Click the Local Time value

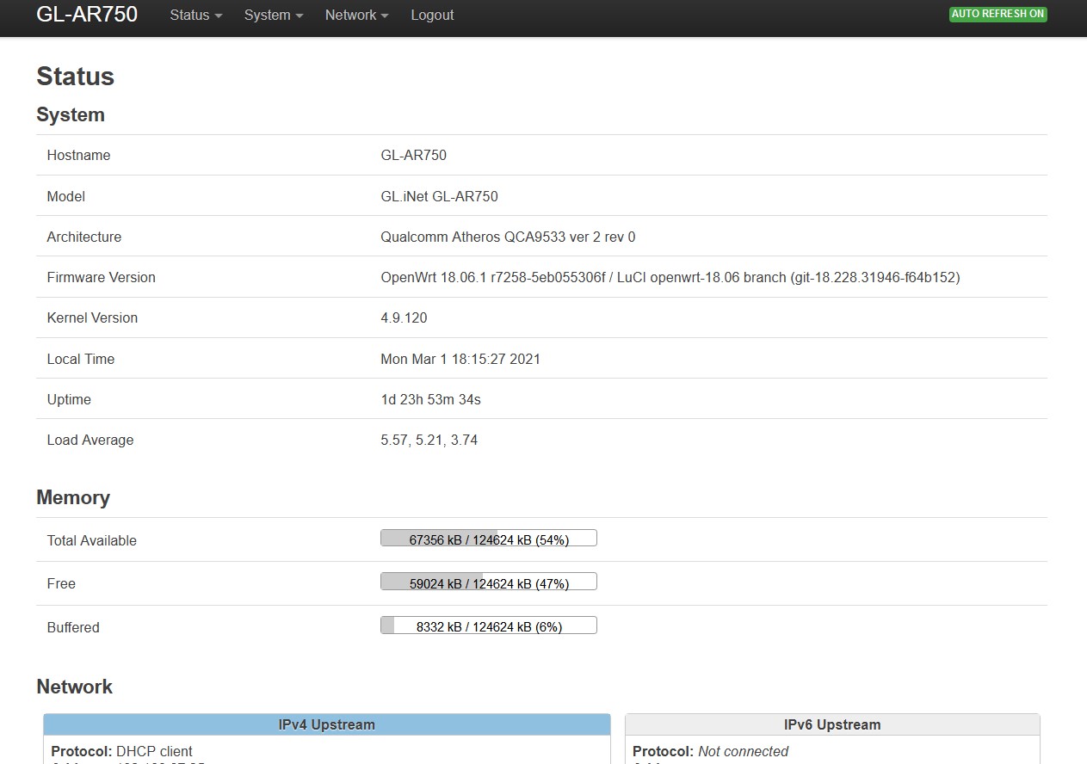(x=460, y=360)
